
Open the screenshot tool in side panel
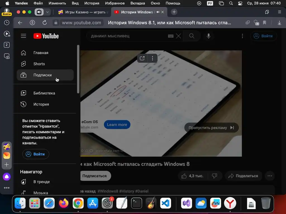(x=7, y=56)
